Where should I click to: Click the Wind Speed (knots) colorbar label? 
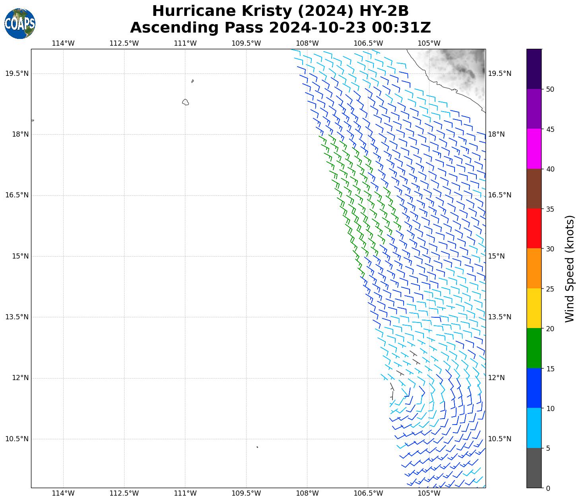[569, 269]
